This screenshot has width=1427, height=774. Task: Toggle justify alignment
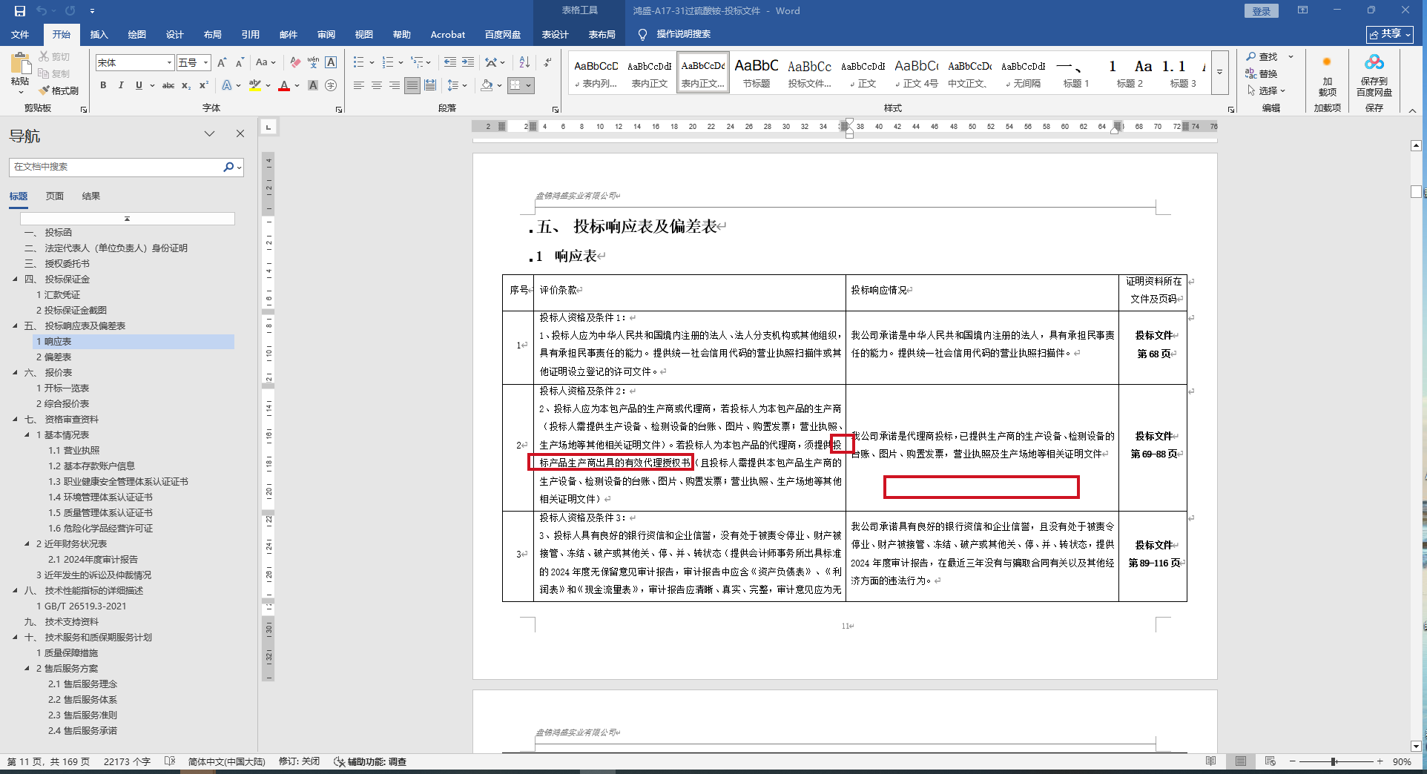point(412,85)
